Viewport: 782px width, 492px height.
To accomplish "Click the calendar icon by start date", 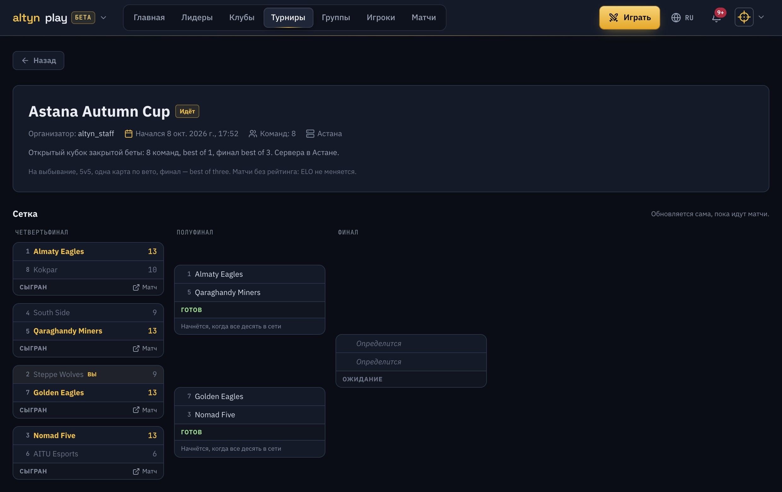I will coord(128,134).
